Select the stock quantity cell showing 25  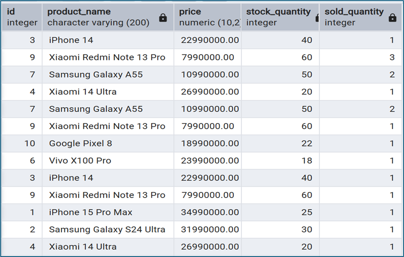(x=307, y=212)
